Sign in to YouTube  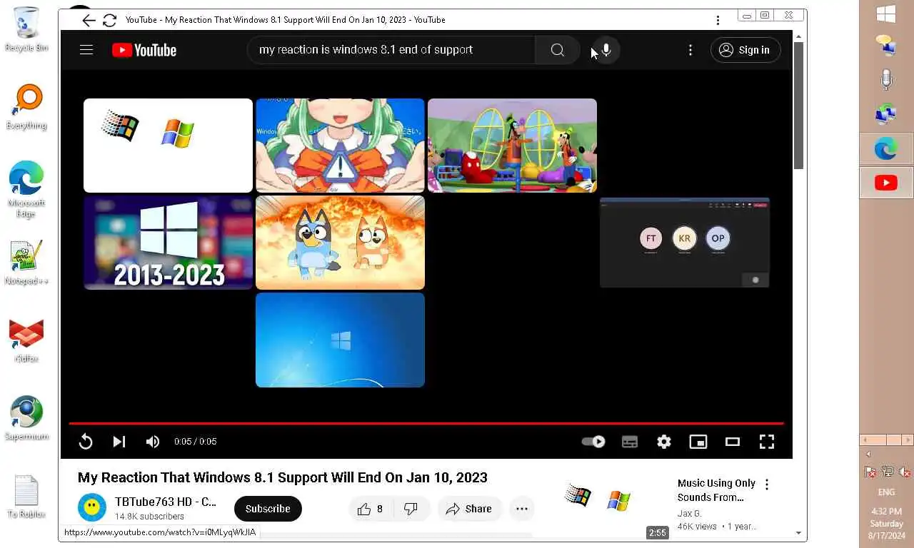(x=745, y=50)
